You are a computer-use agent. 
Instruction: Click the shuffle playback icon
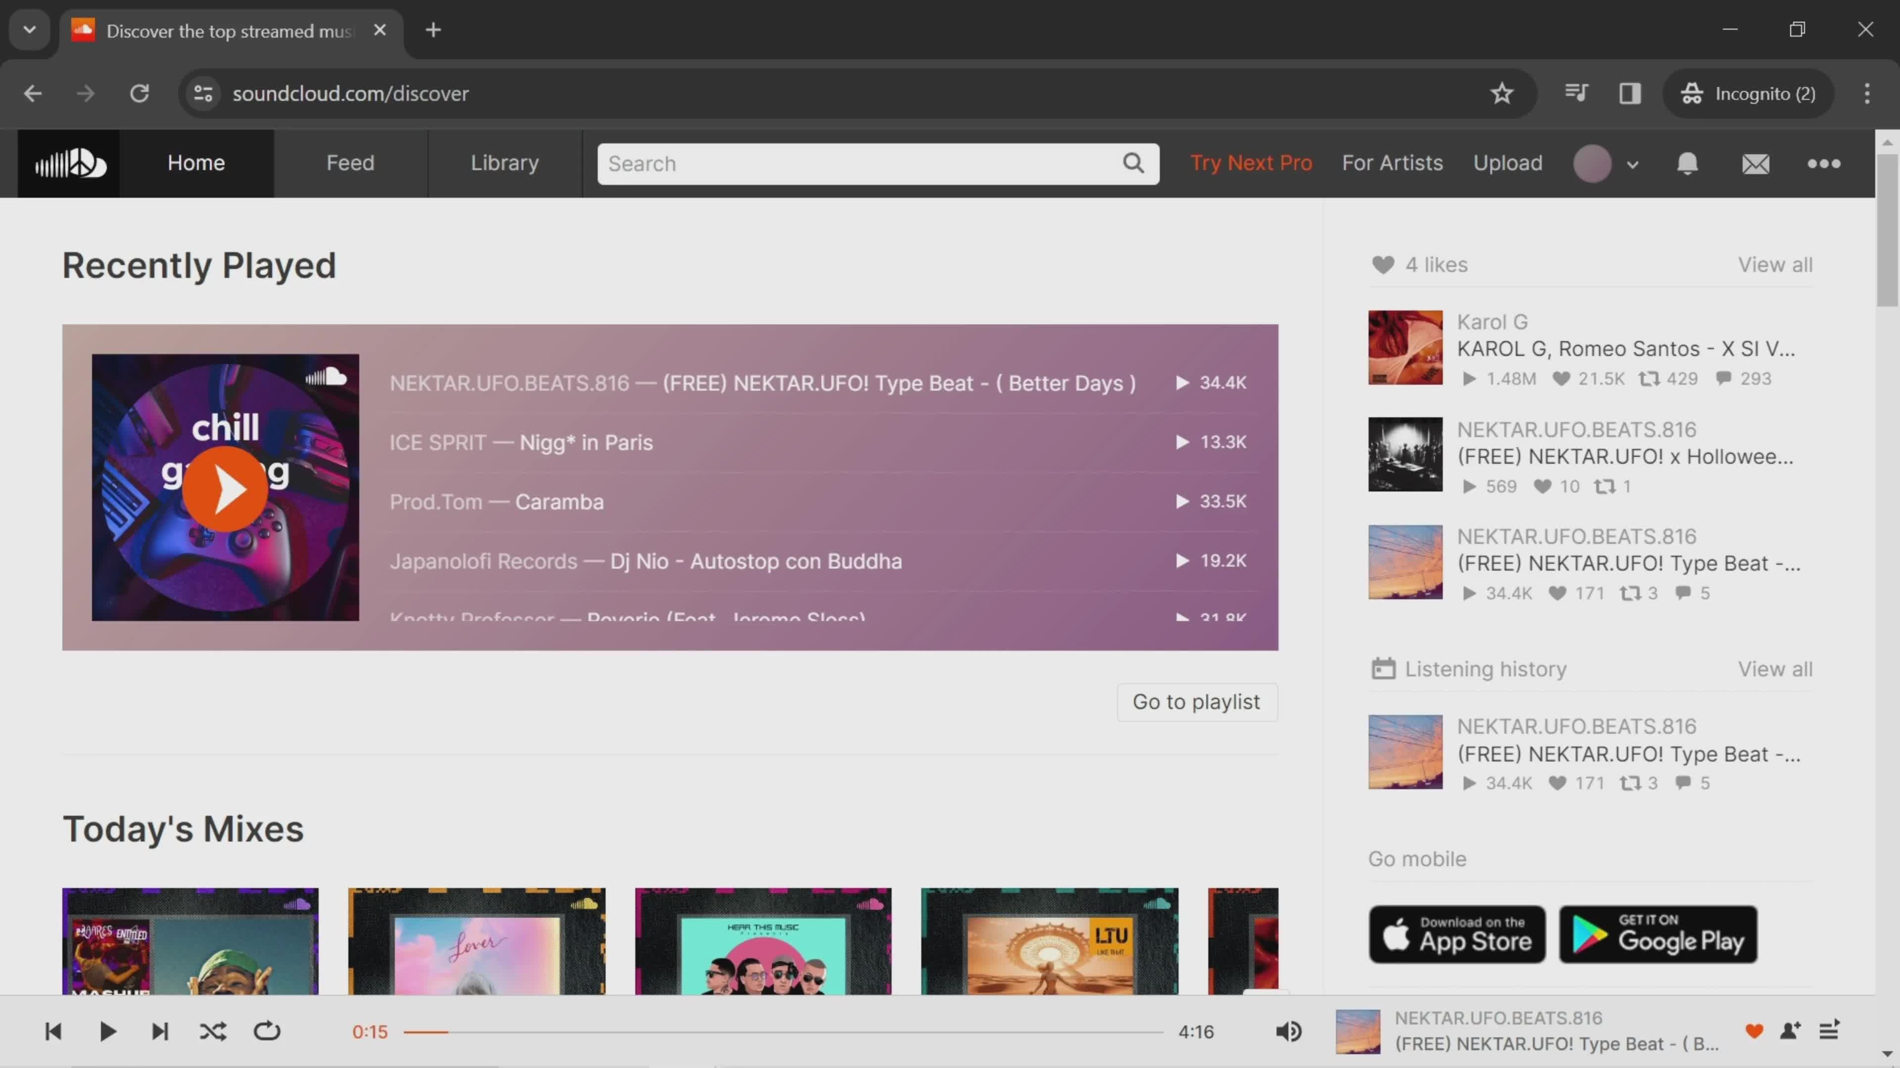213,1031
